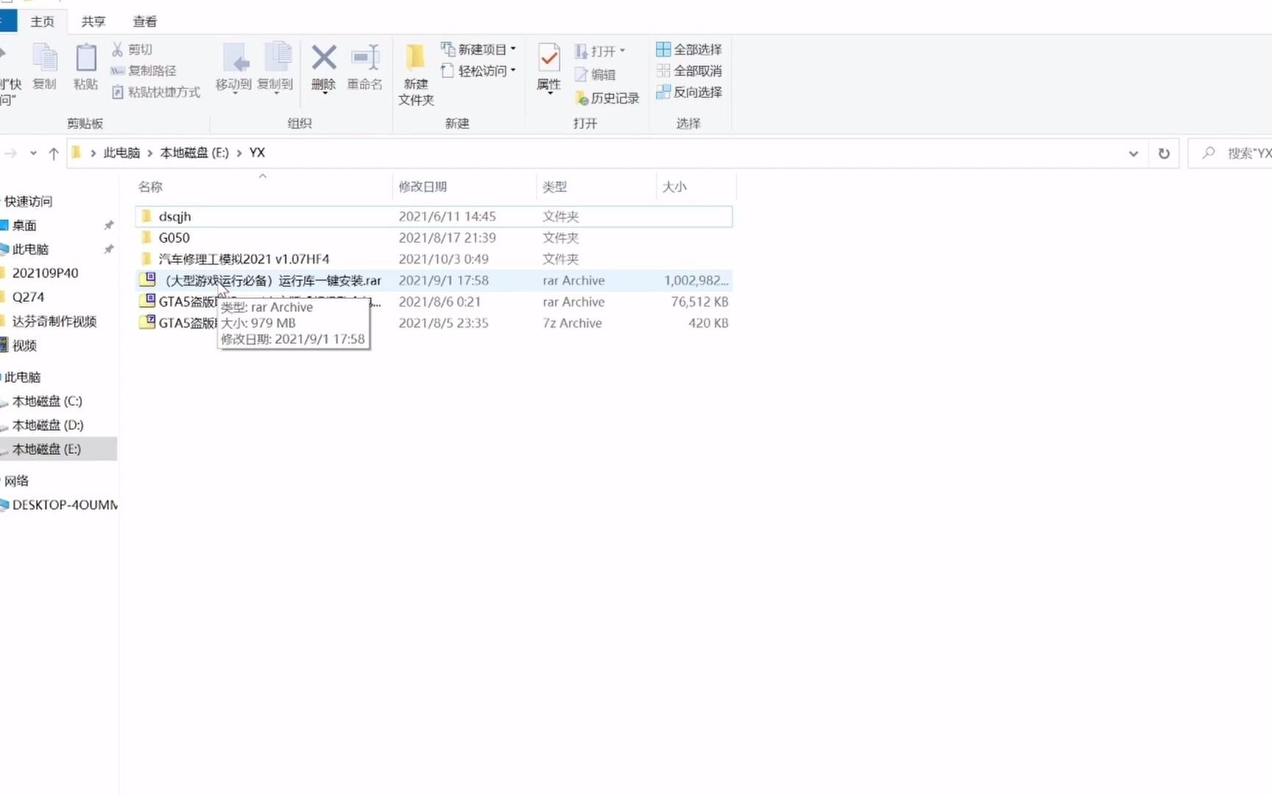1272x795 pixels.
Task: Click the Copy (复制) ribbon icon
Action: 45,59
